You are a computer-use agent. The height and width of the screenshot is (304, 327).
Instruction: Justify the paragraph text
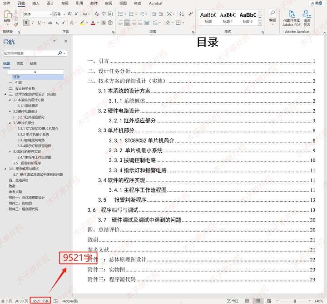click(140, 23)
